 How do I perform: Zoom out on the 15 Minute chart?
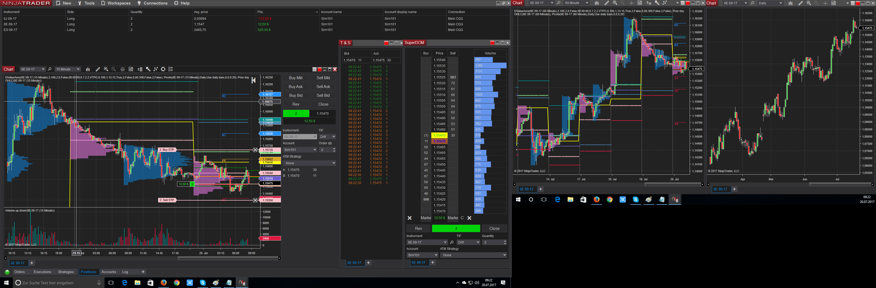click(x=114, y=69)
